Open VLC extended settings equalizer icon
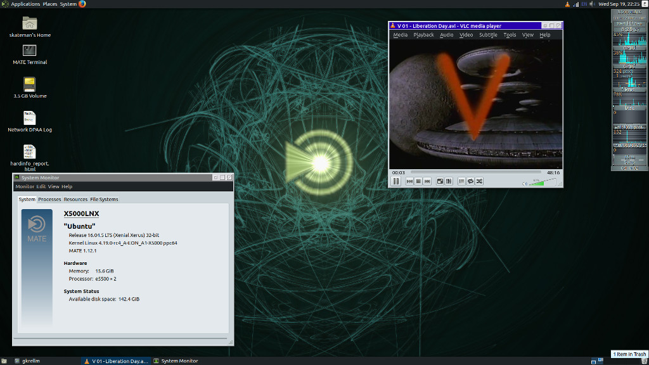Viewport: 649px width, 365px height. 449,181
